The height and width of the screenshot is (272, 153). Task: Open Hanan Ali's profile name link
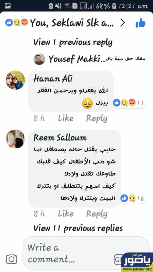click(53, 79)
